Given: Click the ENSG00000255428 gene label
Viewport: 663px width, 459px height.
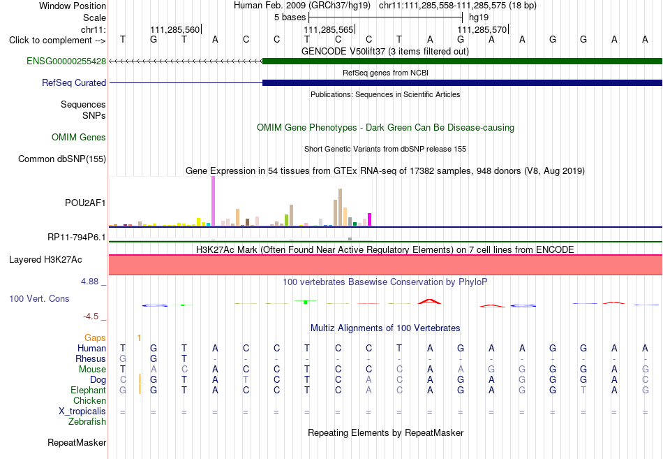Looking at the screenshot, I should click(x=66, y=61).
